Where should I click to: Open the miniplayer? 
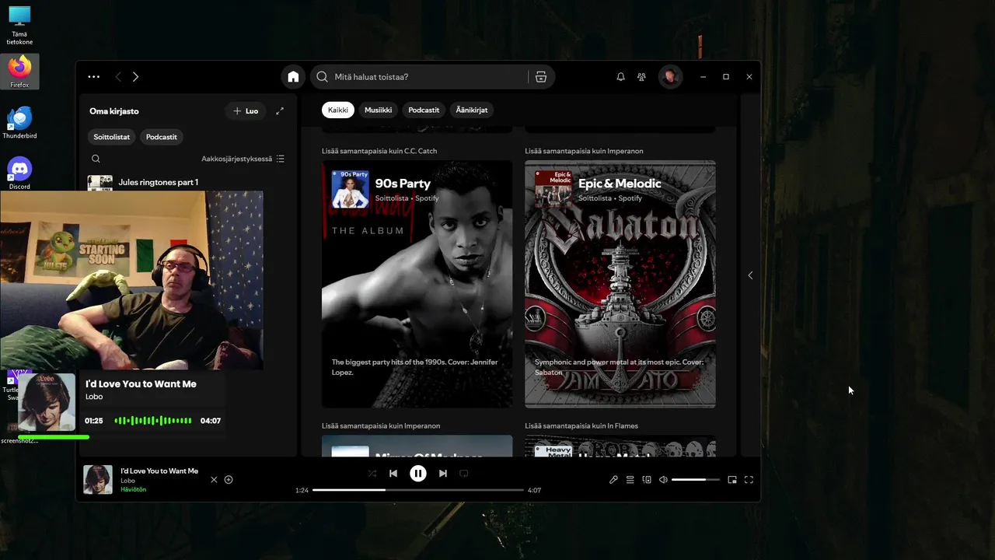(732, 480)
